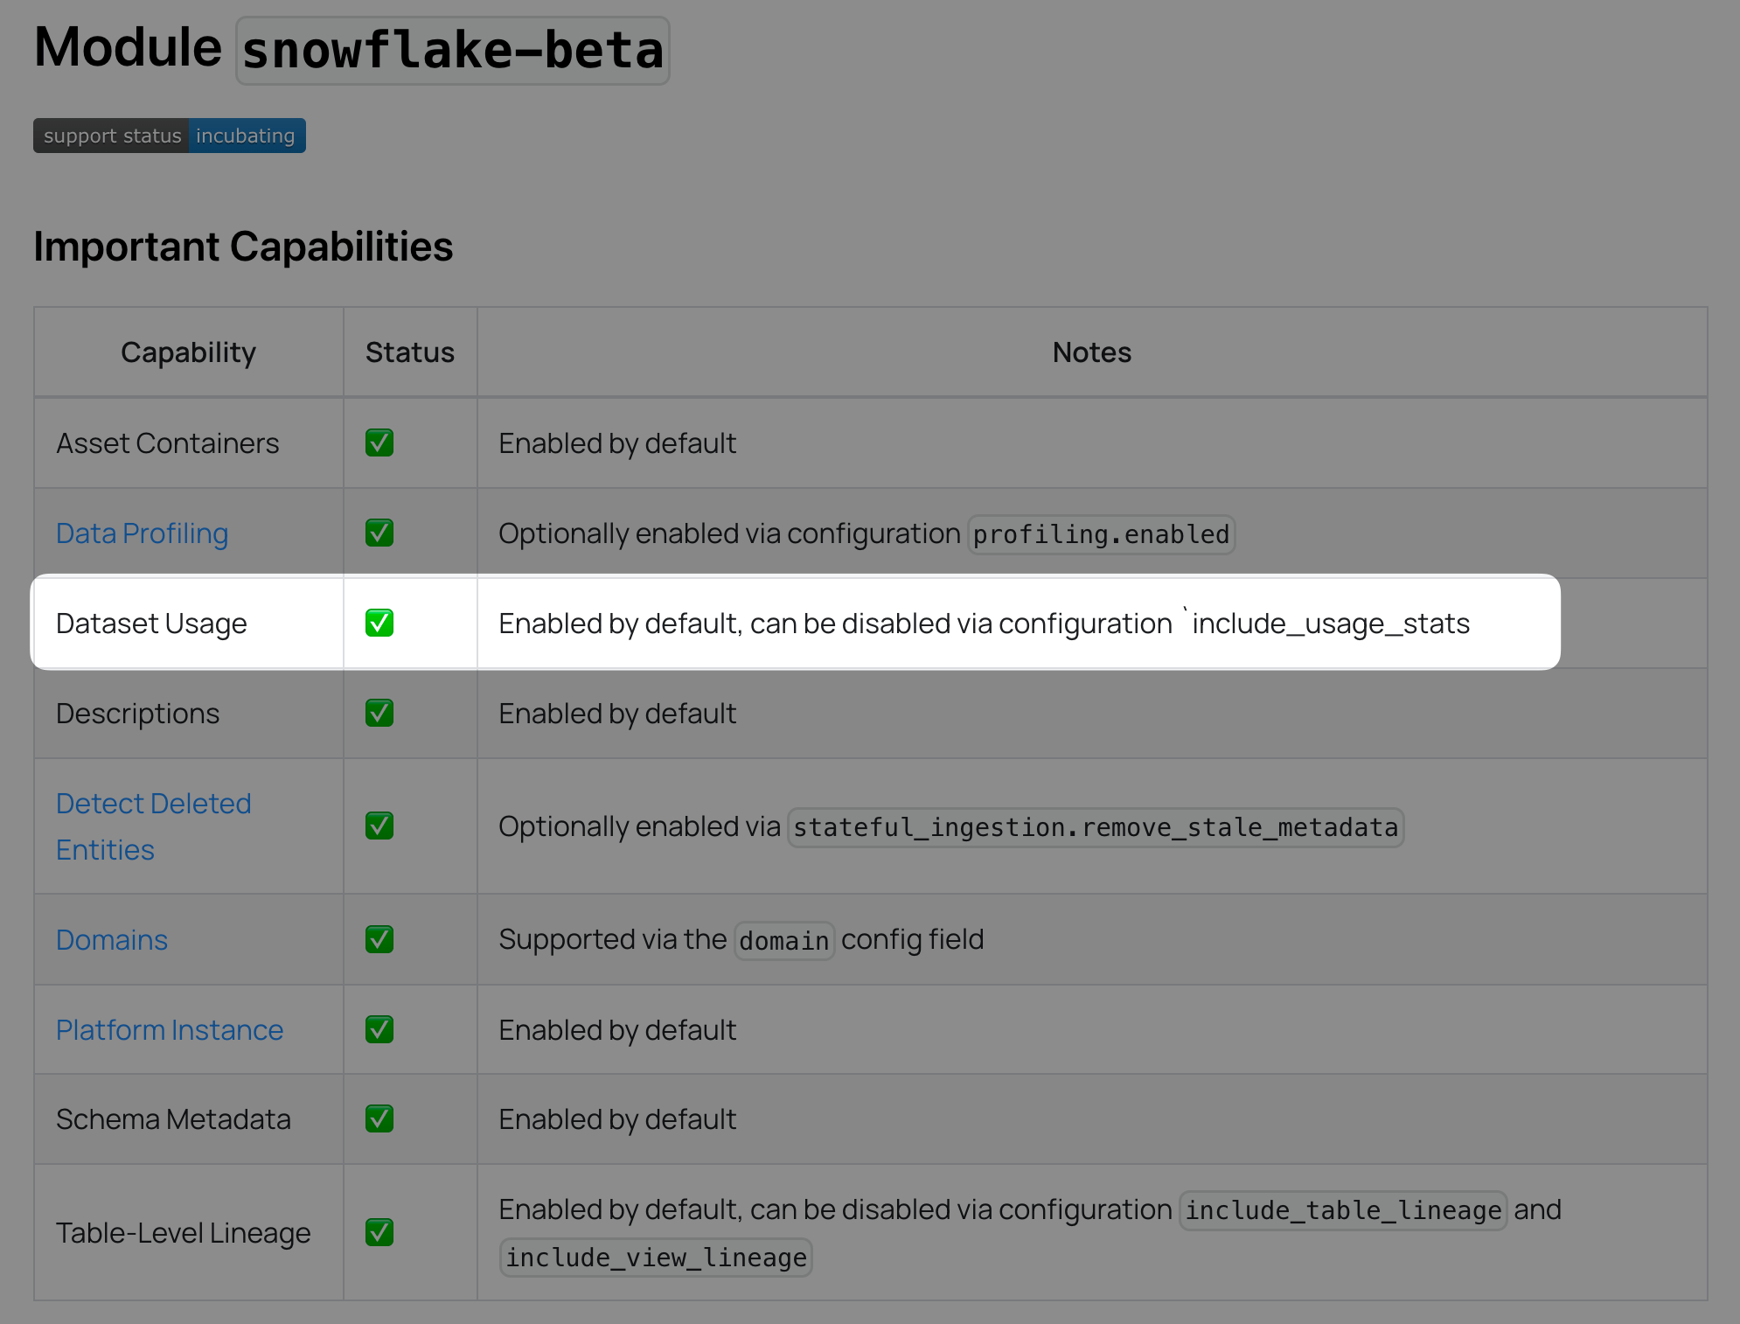
Task: Click the Schema Metadata status checkmark
Action: click(x=379, y=1119)
